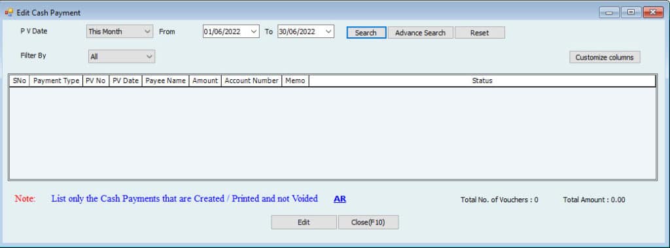Click the Edit button
This screenshot has width=670, height=248.
(x=304, y=222)
